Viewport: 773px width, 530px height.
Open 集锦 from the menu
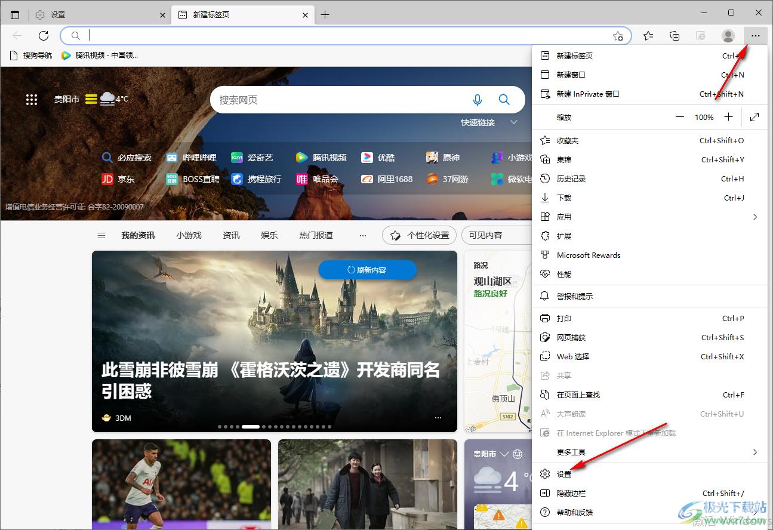649,159
